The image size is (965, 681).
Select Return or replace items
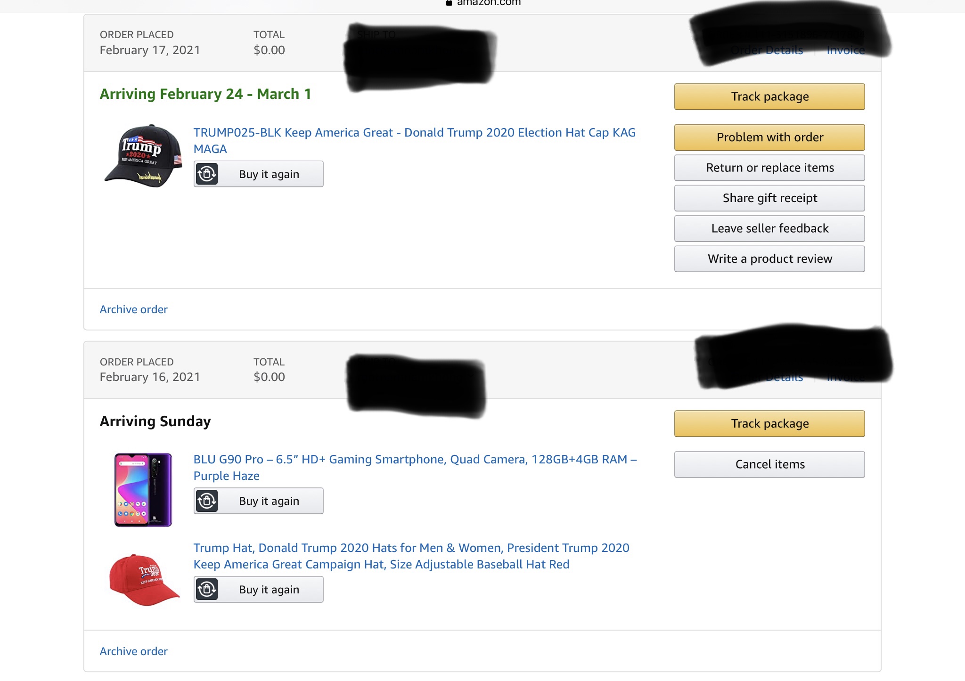(x=769, y=168)
